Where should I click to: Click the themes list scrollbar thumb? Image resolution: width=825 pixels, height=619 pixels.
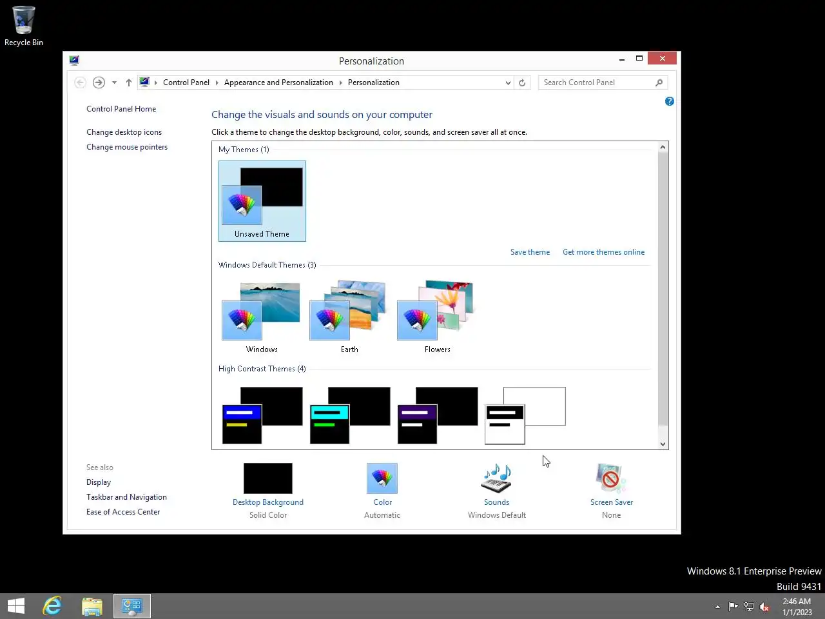click(x=663, y=289)
